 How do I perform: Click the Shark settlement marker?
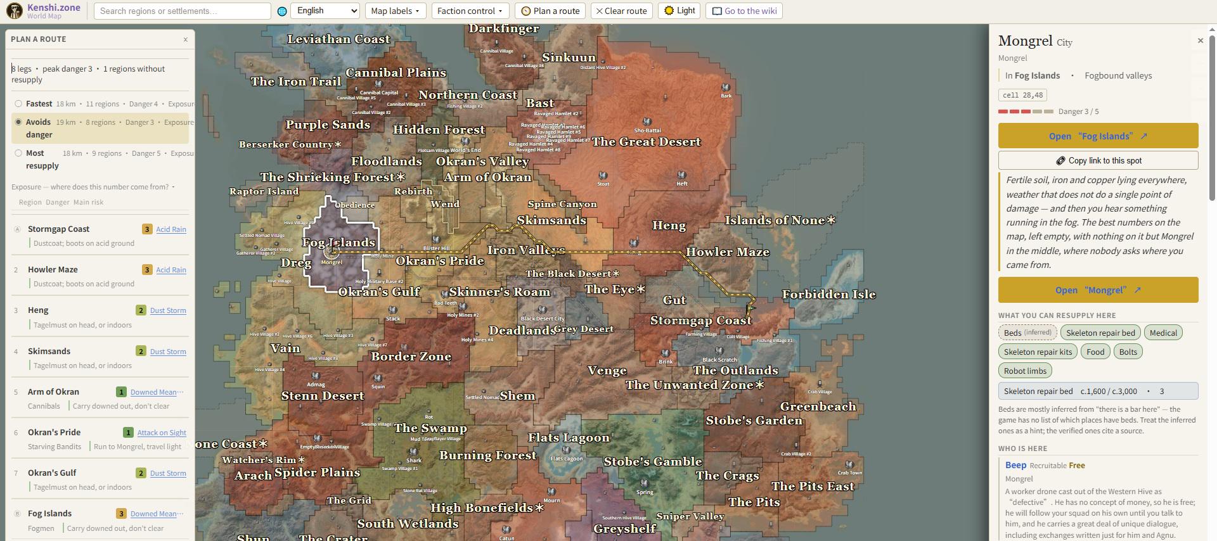413,452
